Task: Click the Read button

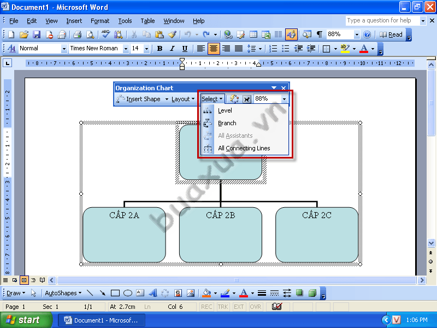Action: (x=391, y=34)
